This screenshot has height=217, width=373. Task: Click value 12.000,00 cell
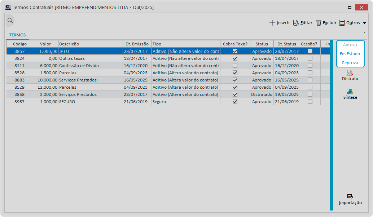pos(45,87)
